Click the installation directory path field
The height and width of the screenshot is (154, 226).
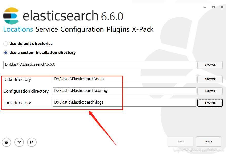click(x=100, y=65)
